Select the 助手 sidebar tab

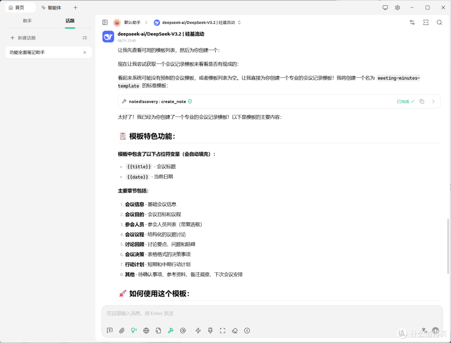click(27, 21)
